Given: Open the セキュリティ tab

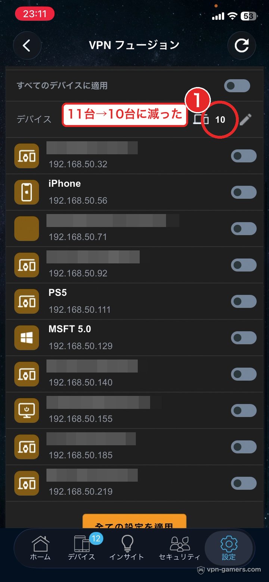Looking at the screenshot, I should (180, 548).
